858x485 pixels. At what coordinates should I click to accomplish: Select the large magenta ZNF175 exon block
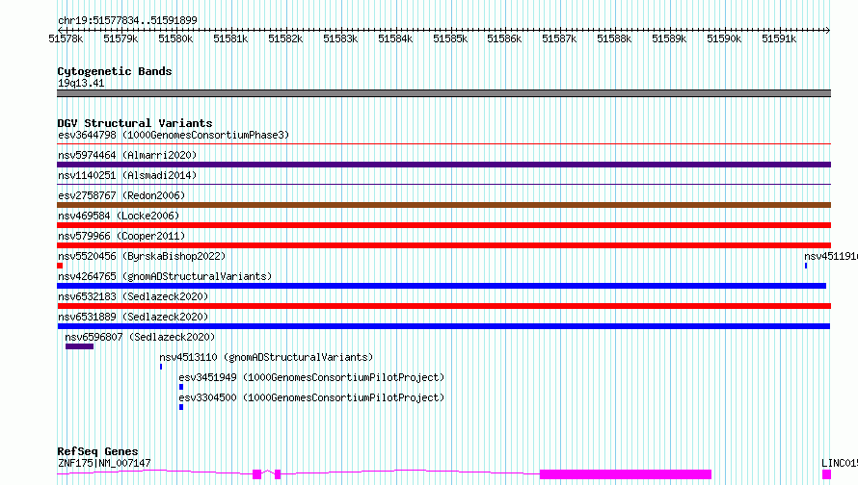click(x=626, y=474)
